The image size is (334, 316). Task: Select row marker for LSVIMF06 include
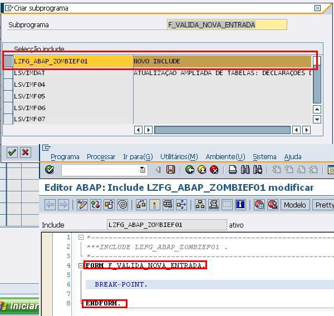tap(8, 108)
